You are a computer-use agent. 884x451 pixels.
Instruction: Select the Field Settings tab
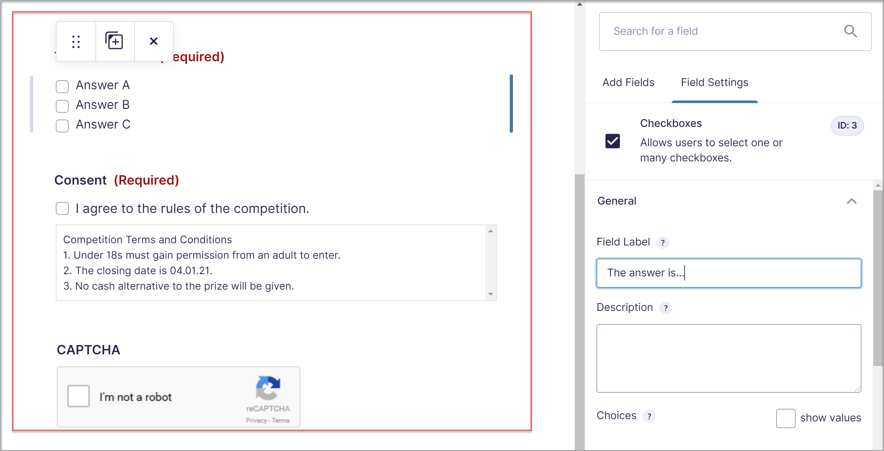click(715, 82)
